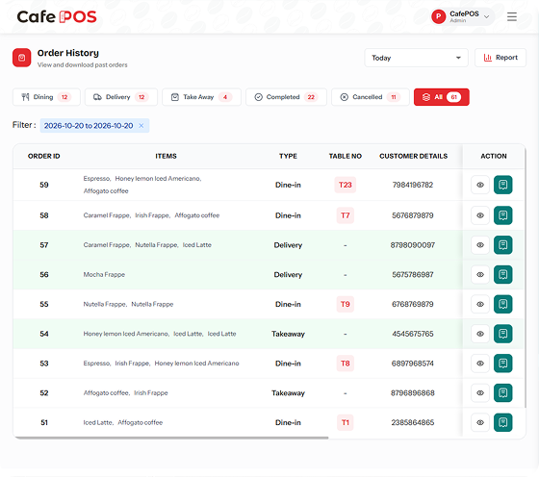Click customer number 8796896868
539x477 pixels.
413,392
